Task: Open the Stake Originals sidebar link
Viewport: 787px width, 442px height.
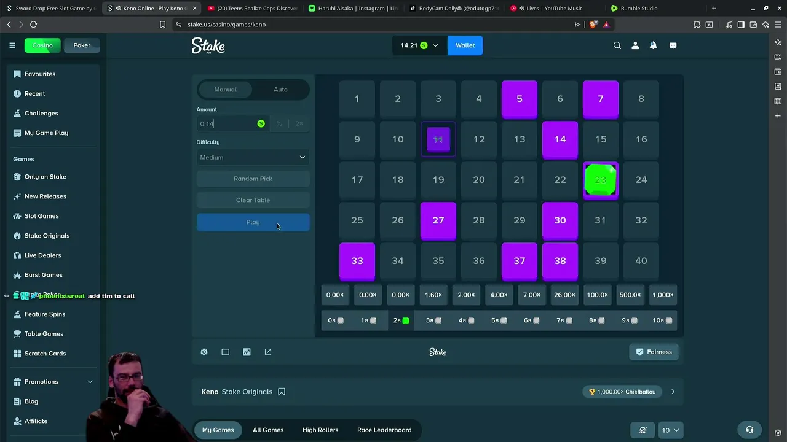Action: (x=47, y=236)
